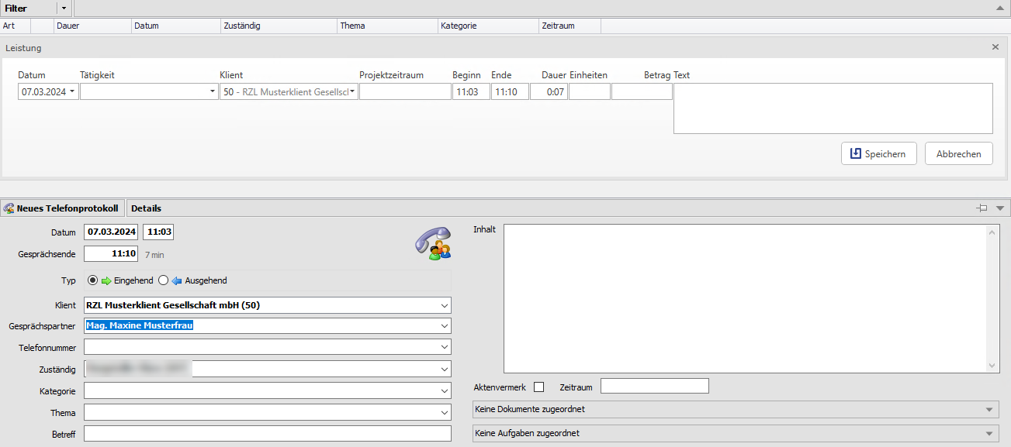1011x447 pixels.
Task: Select Ausgehend call type
Action: pos(164,280)
